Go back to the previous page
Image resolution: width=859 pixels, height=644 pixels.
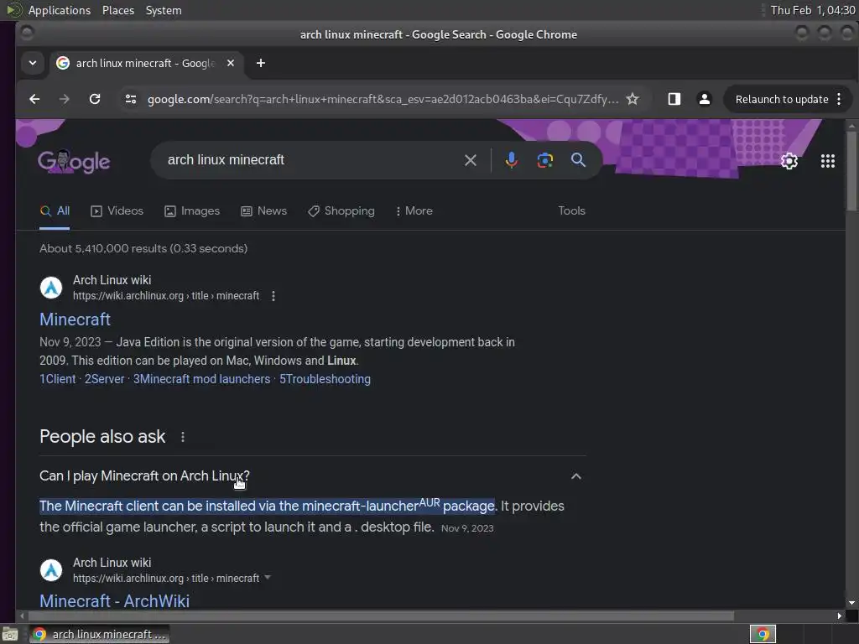34,99
